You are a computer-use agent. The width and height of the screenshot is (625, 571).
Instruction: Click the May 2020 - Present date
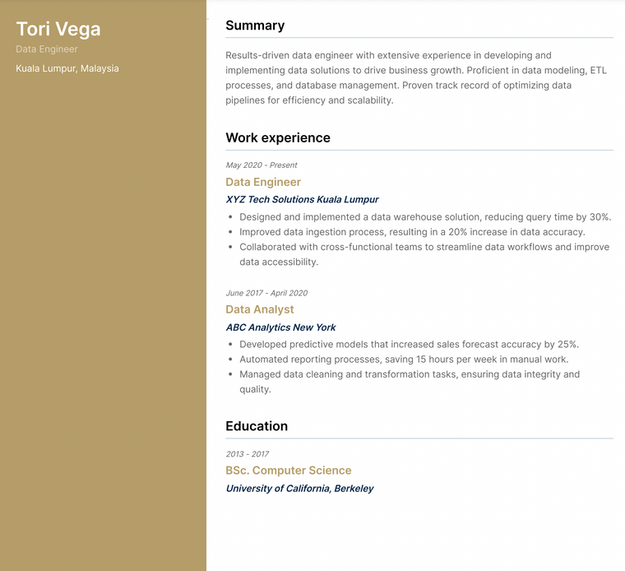[x=262, y=165]
